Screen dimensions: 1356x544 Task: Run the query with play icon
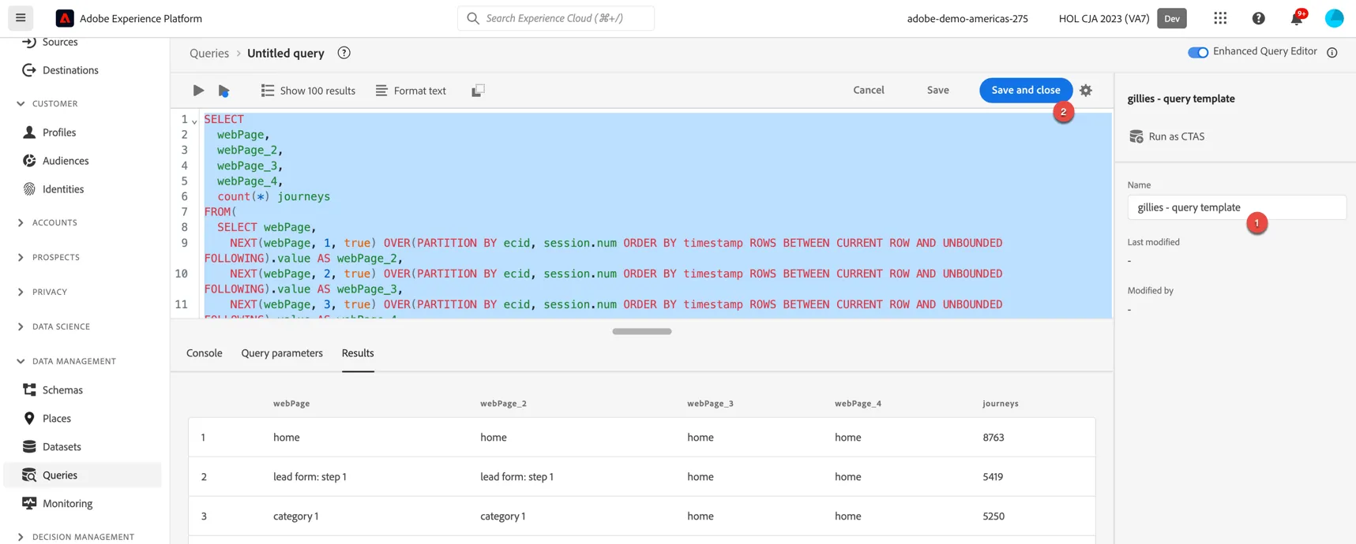[x=198, y=91]
